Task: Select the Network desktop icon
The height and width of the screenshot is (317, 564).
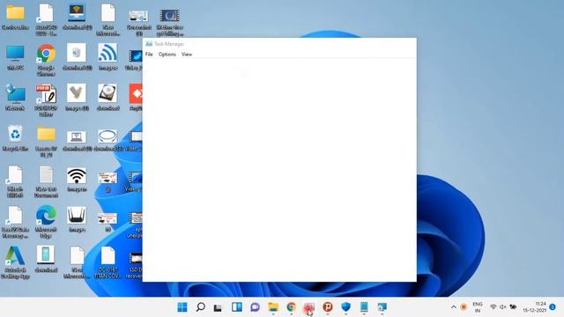Action: (15, 98)
